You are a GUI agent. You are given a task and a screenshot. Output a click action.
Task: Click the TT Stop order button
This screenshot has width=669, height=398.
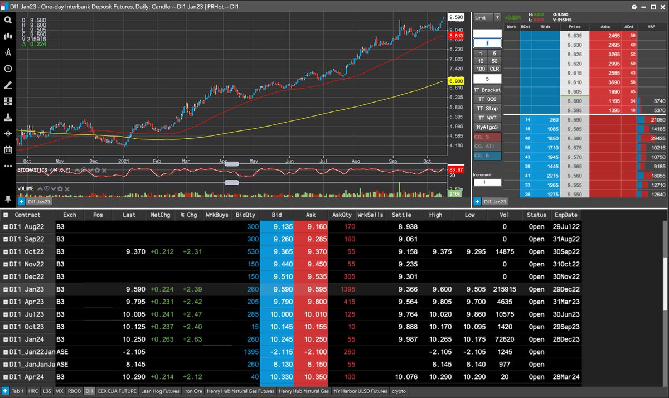pyautogui.click(x=487, y=109)
